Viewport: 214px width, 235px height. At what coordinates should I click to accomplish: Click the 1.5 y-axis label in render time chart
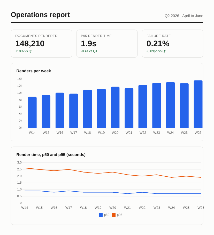pyautogui.click(x=19, y=183)
